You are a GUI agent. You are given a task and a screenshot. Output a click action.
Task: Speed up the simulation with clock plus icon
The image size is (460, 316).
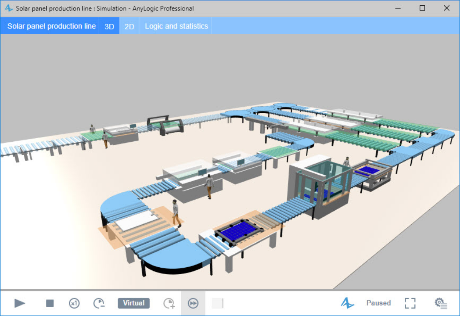[169, 303]
